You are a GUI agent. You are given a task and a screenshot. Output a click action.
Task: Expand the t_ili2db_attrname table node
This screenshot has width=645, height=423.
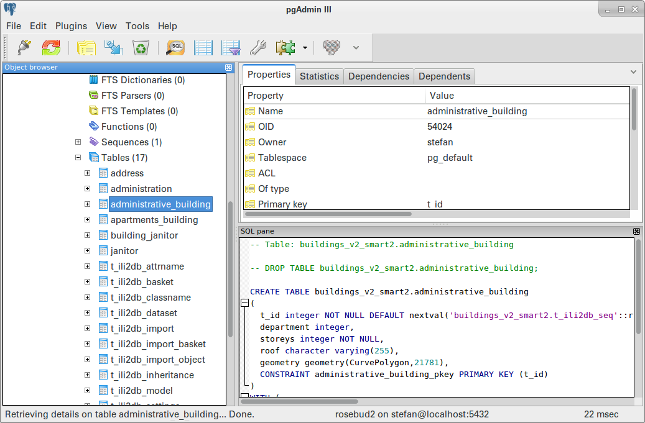[87, 266]
